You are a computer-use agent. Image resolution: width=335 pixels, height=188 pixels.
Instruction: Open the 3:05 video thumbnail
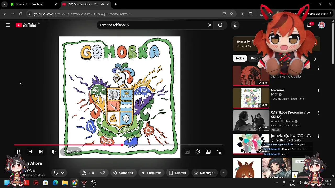[x=251, y=76]
